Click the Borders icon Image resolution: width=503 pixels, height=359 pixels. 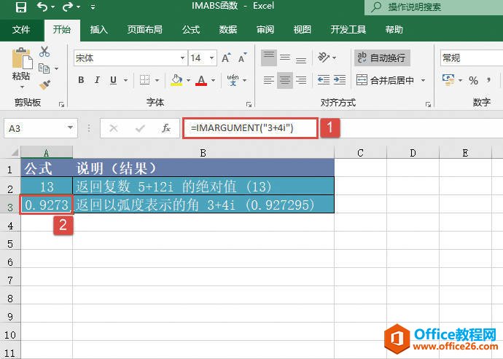pyautogui.click(x=144, y=80)
